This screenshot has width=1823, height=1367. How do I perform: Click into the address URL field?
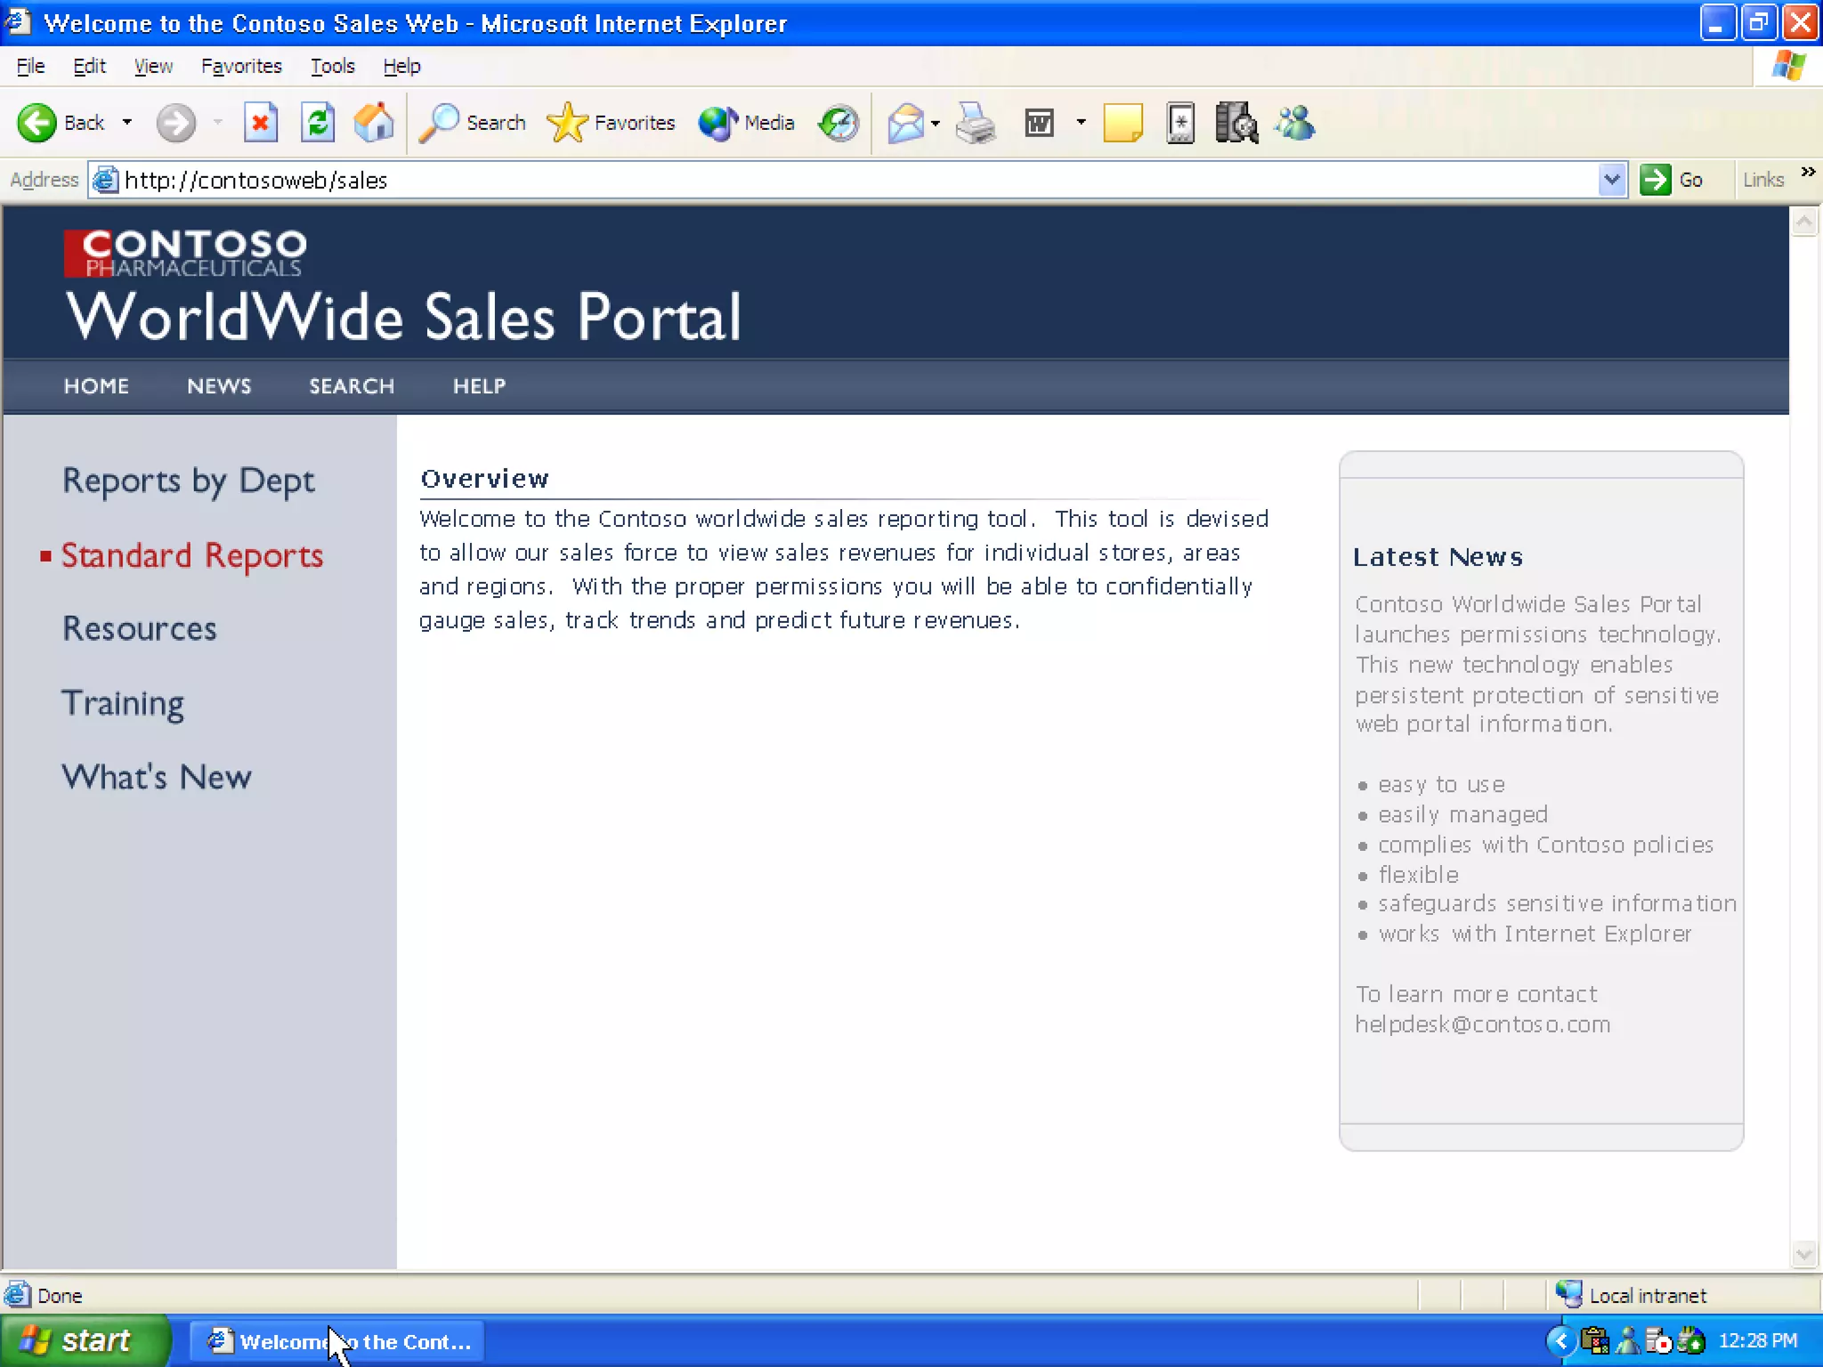pos(801,180)
